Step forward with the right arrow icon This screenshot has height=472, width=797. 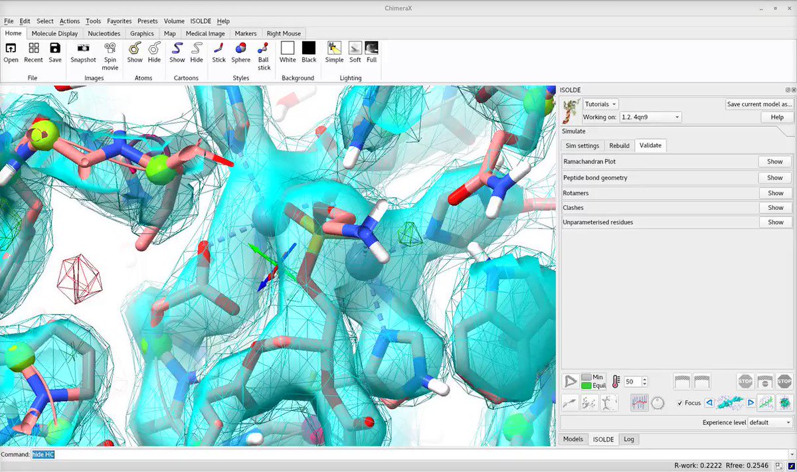(x=751, y=403)
